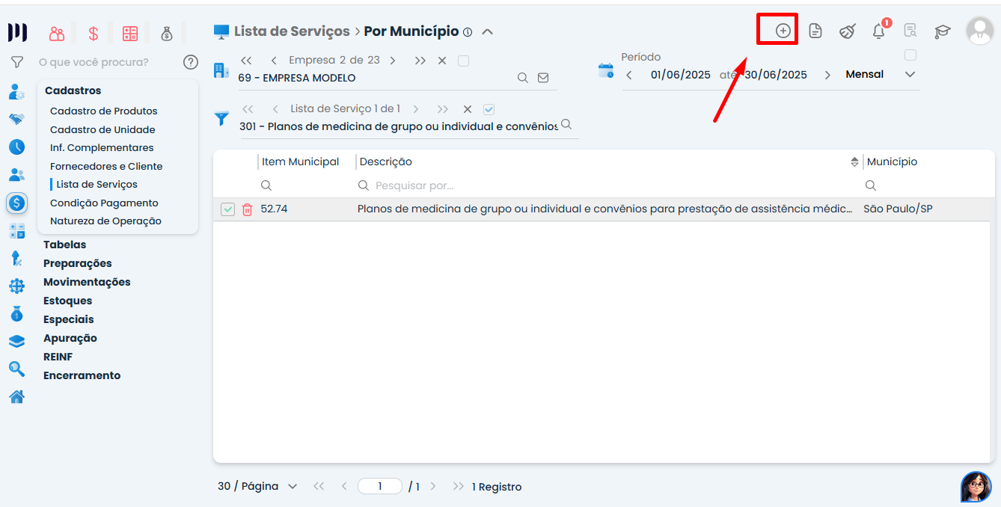Image resolution: width=1001 pixels, height=507 pixels.
Task: Open Natureza de Operação menu item
Action: point(105,221)
